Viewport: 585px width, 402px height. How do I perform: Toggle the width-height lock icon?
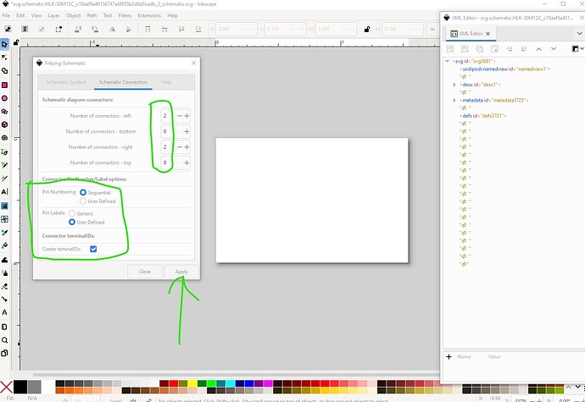(367, 29)
